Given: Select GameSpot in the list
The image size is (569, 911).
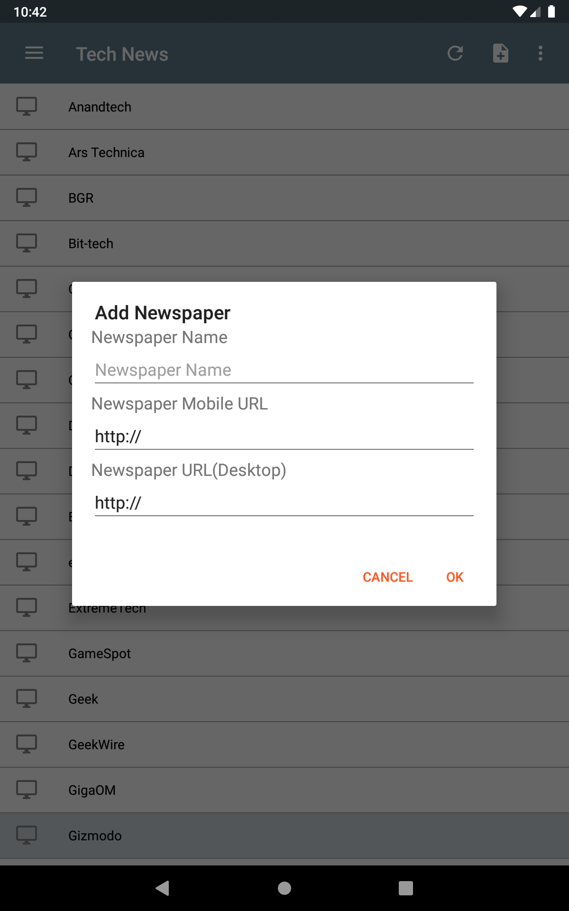Looking at the screenshot, I should [x=284, y=653].
